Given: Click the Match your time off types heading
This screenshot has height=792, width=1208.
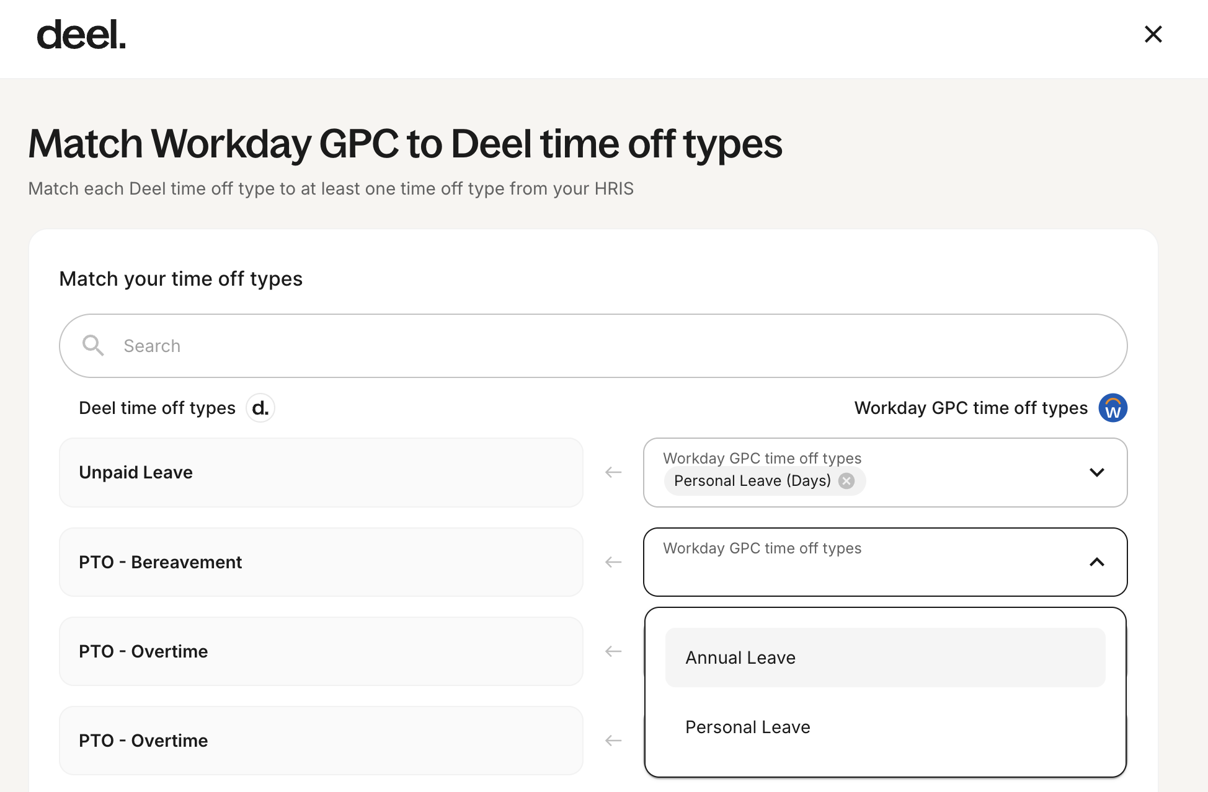Looking at the screenshot, I should pos(180,279).
